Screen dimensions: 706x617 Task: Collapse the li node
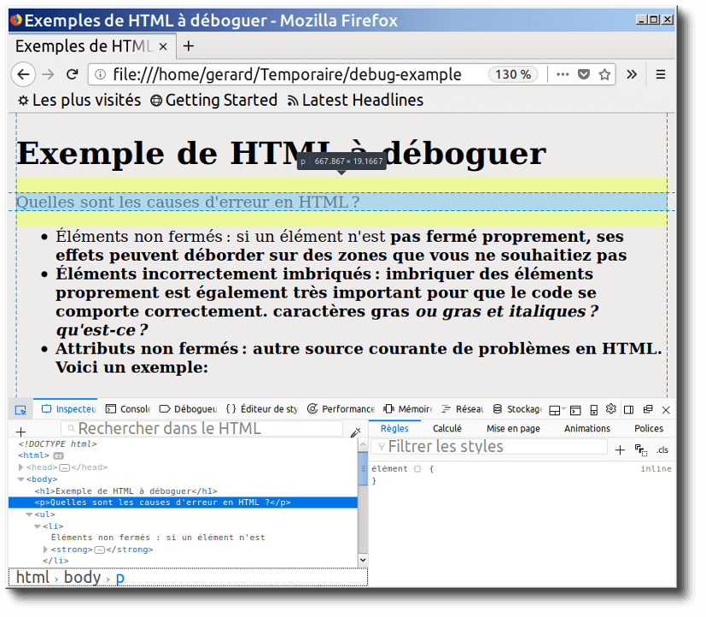tap(38, 526)
